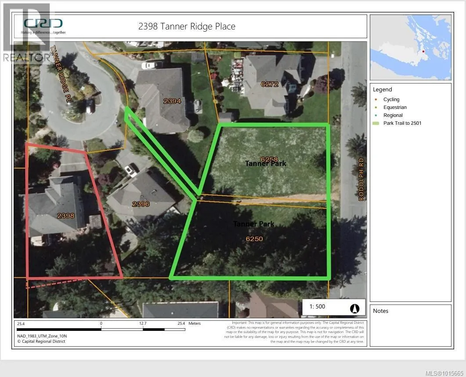The height and width of the screenshot is (377, 466).
Task: Click the REALTOR watermark logo
Action: tap(26, 33)
